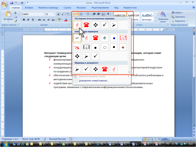Toggle italic (К) formatting
Image resolution: width=196 pixels, height=147 pixels.
click(28, 20)
